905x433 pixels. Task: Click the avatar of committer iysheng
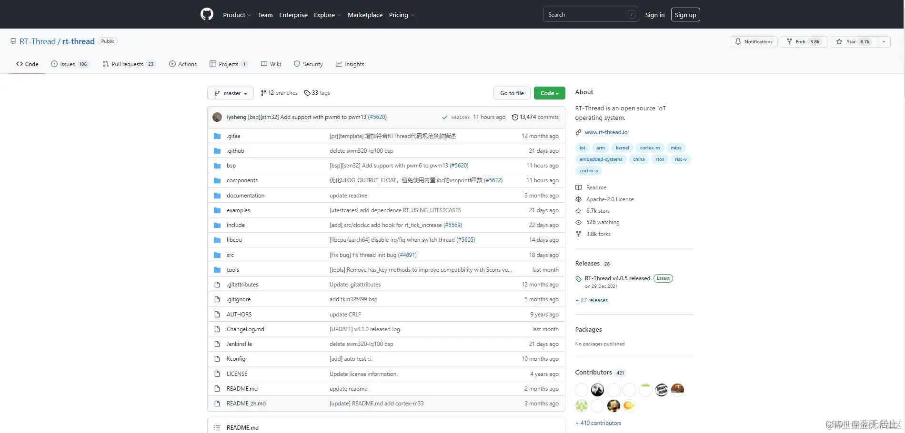pyautogui.click(x=217, y=117)
